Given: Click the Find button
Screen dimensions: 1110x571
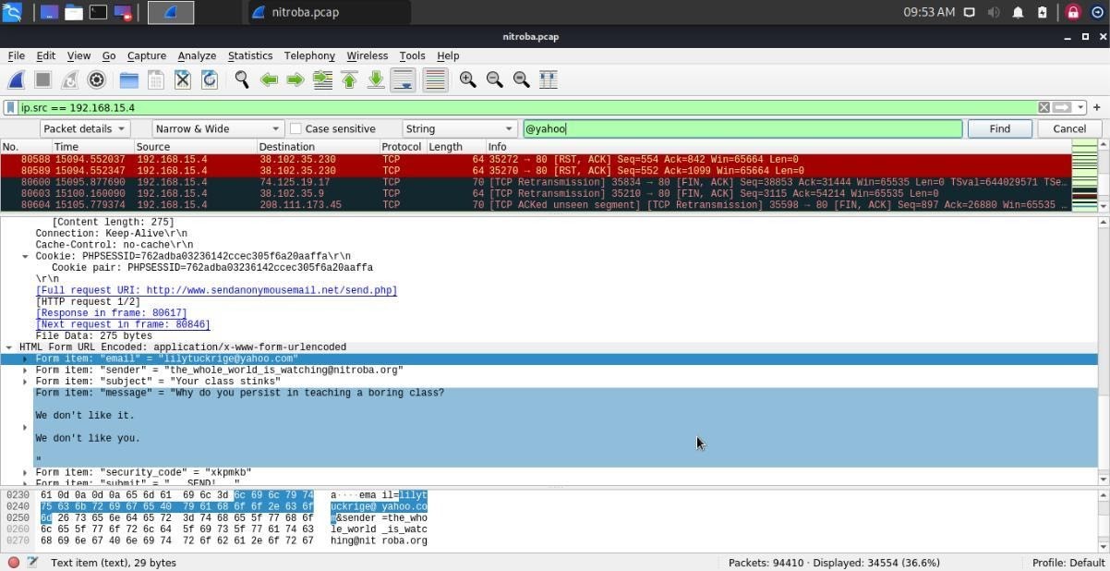Looking at the screenshot, I should click(x=999, y=129).
